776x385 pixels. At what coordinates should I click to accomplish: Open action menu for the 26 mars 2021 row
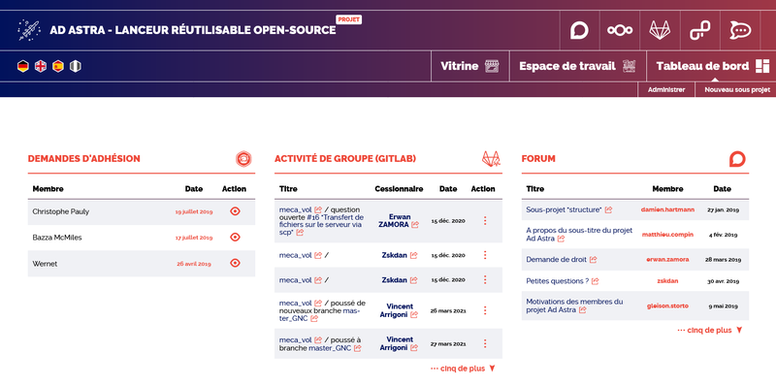[x=485, y=310]
